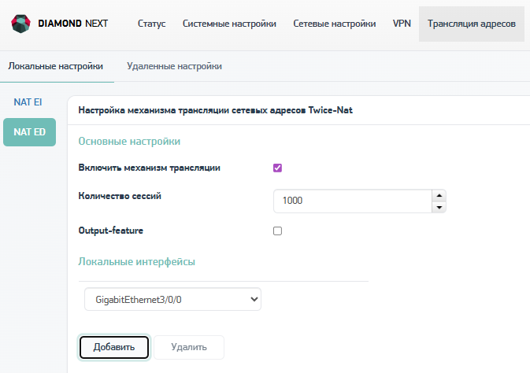Open the VPN menu
Image resolution: width=530 pixels, height=373 pixels.
pyautogui.click(x=402, y=24)
